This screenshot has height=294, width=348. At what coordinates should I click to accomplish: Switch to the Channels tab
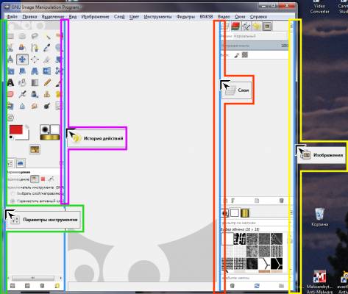point(235,26)
